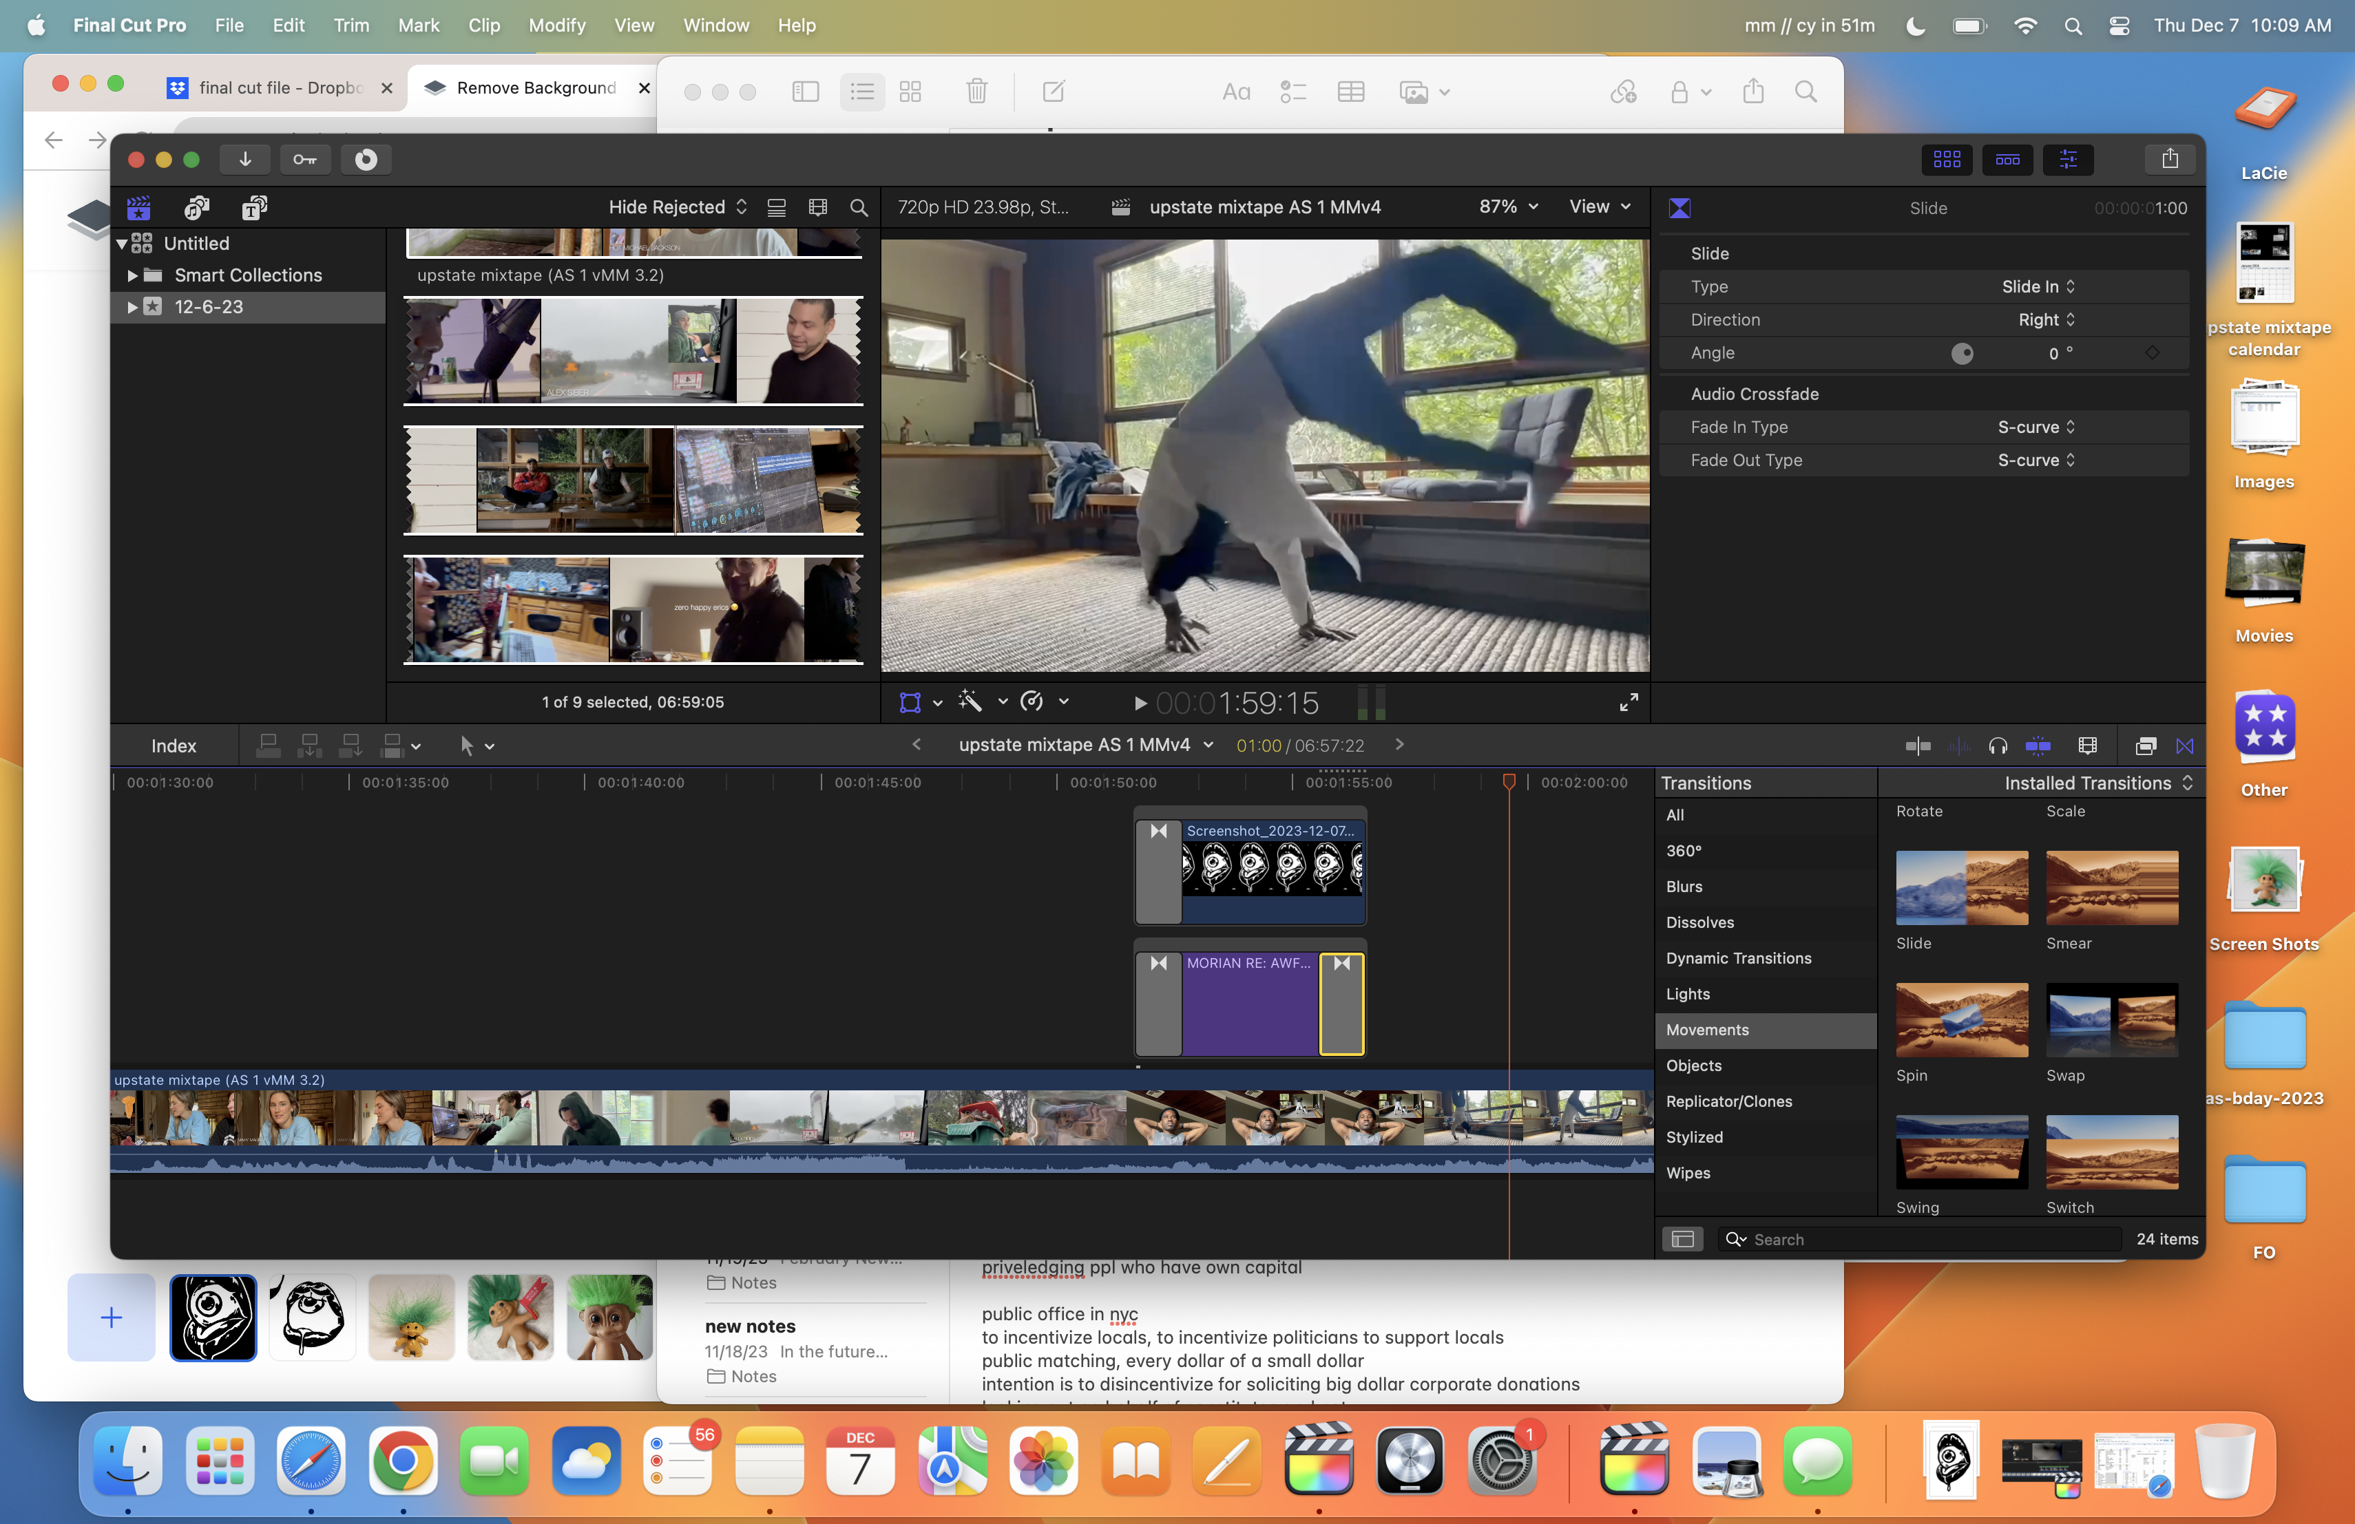This screenshot has width=2355, height=1524.
Task: Choose the Swap transition thumbnail
Action: tap(2112, 1019)
